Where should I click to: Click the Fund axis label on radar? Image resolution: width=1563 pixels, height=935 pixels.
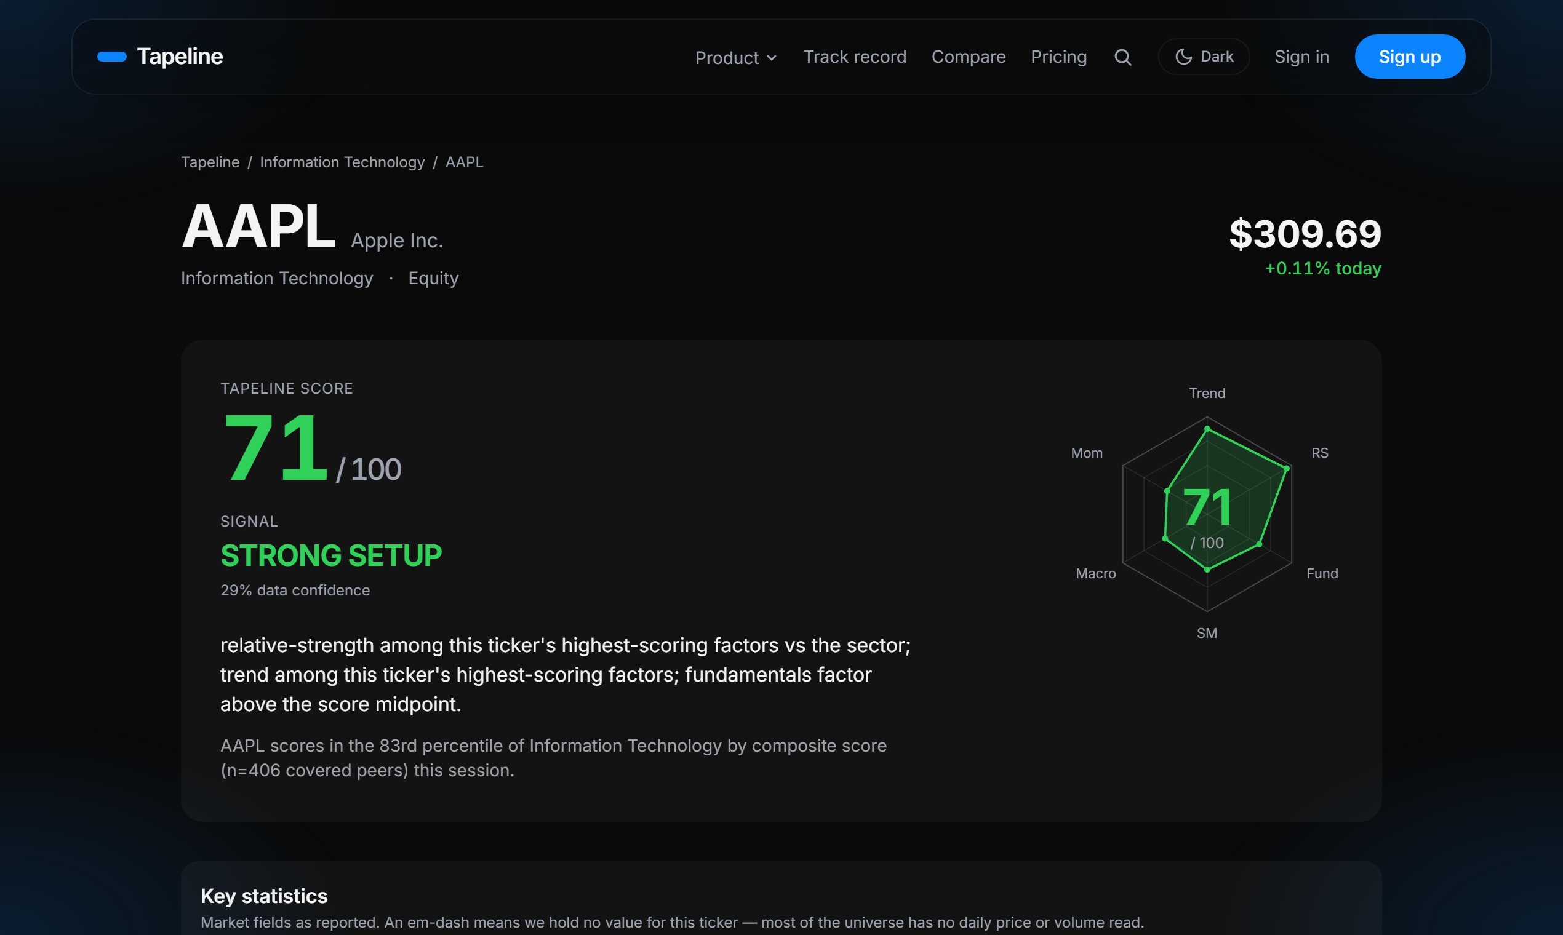pyautogui.click(x=1322, y=573)
